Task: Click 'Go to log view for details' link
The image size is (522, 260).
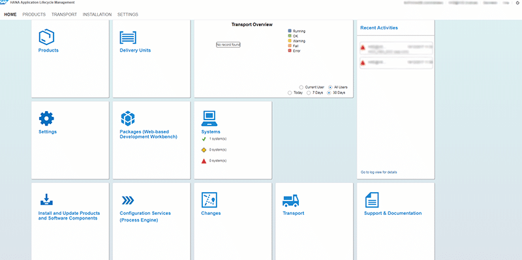Action: (x=379, y=172)
